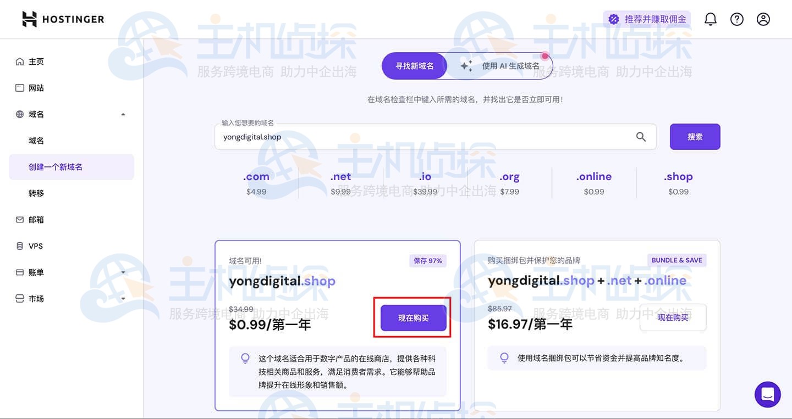The height and width of the screenshot is (419, 792).
Task: Click the server icon beside VPS
Action: [x=20, y=246]
